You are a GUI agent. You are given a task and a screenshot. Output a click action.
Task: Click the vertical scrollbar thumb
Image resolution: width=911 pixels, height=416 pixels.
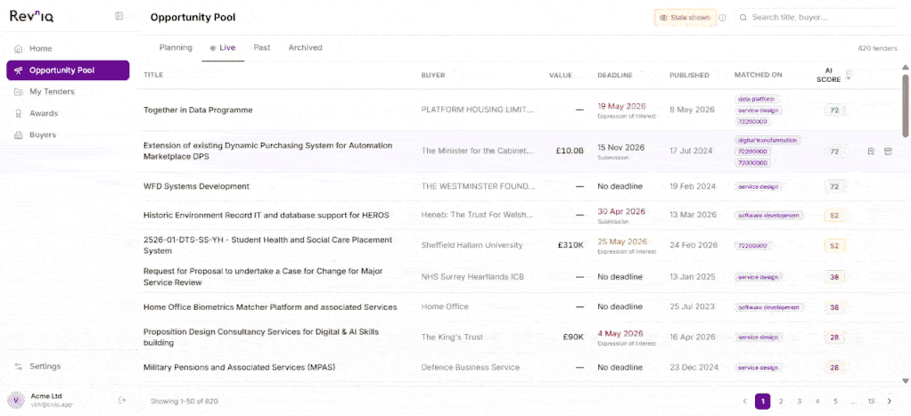(x=905, y=106)
